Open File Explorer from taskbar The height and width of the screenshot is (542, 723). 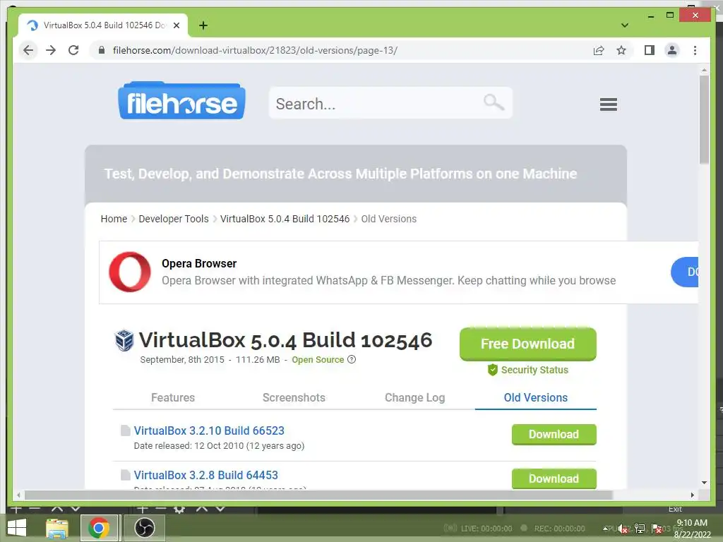(x=57, y=528)
